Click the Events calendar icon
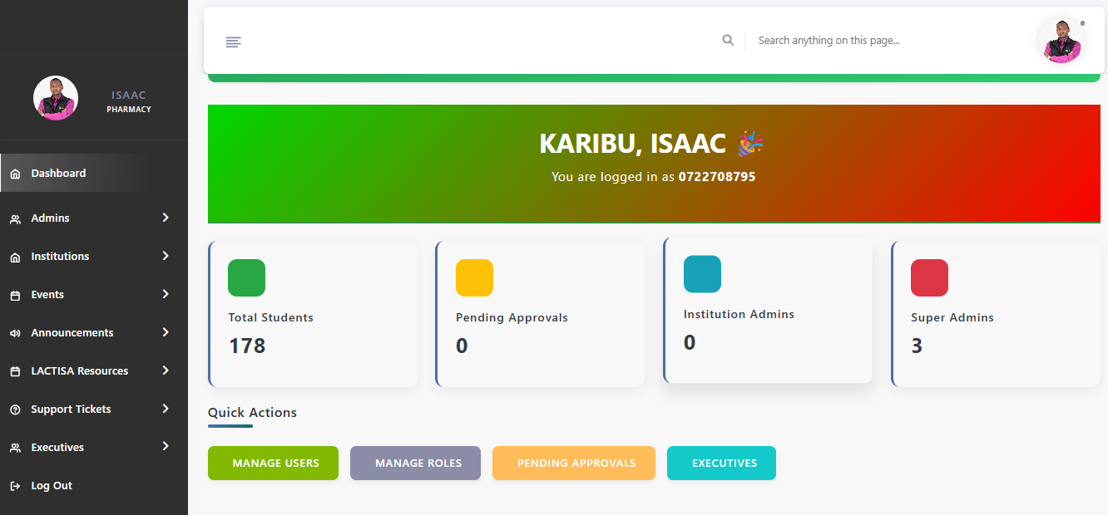 coord(15,295)
